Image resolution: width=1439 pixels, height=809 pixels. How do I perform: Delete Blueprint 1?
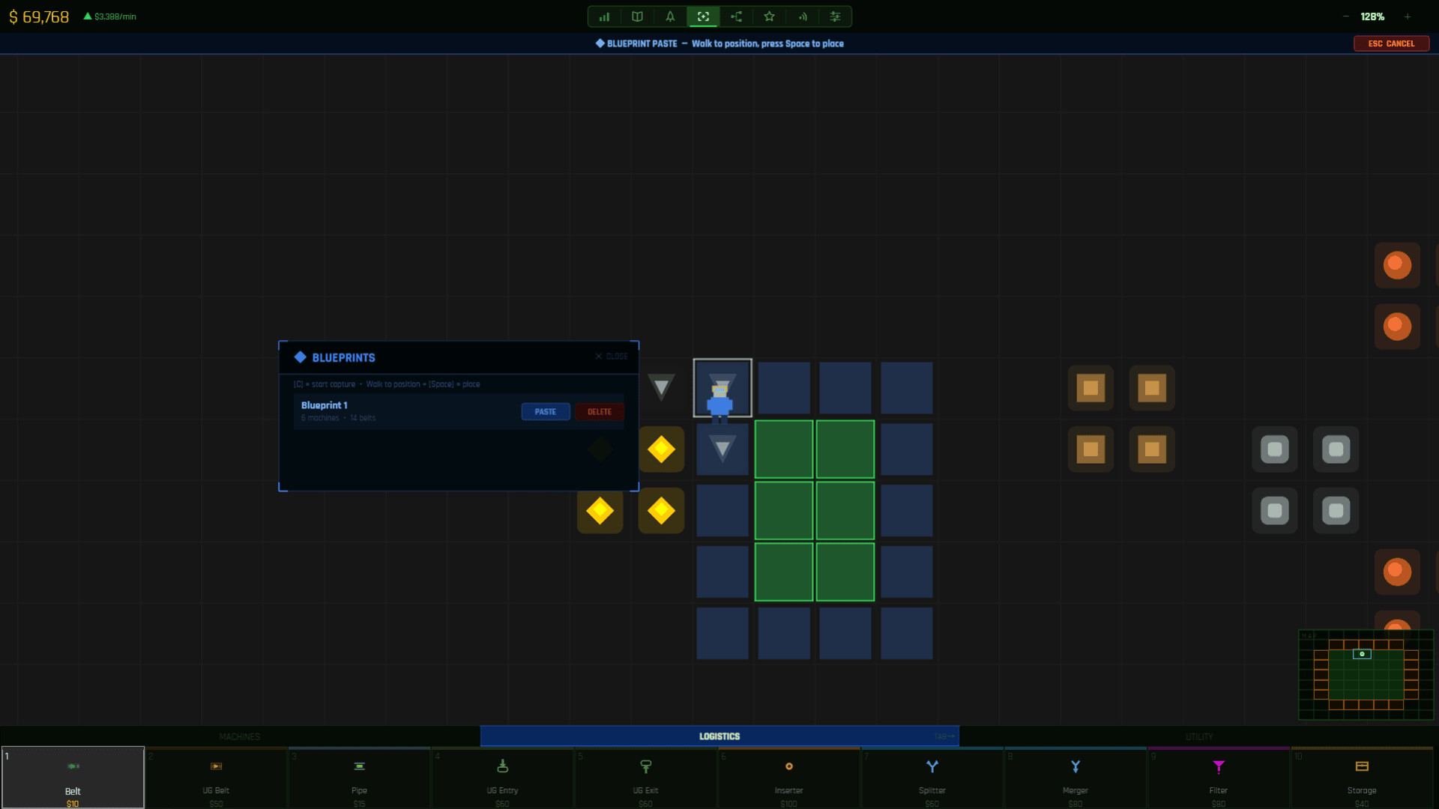pos(599,411)
